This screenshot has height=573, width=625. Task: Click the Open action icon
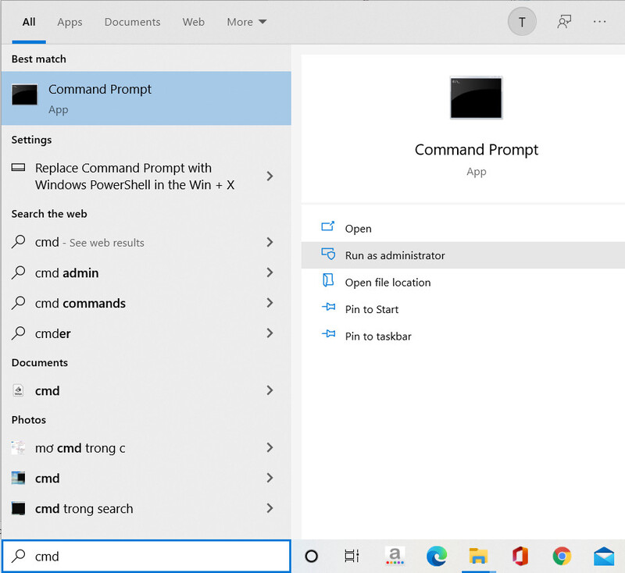pyautogui.click(x=328, y=226)
